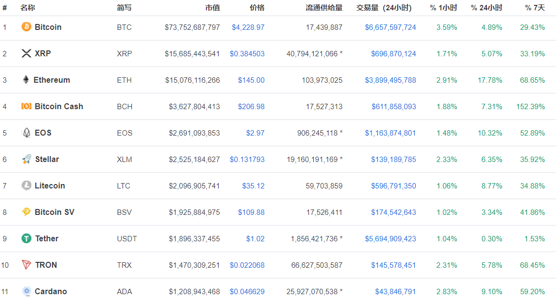Screen dimensions: 556x302
Task: Open the Tether name link
Action: [47, 239]
